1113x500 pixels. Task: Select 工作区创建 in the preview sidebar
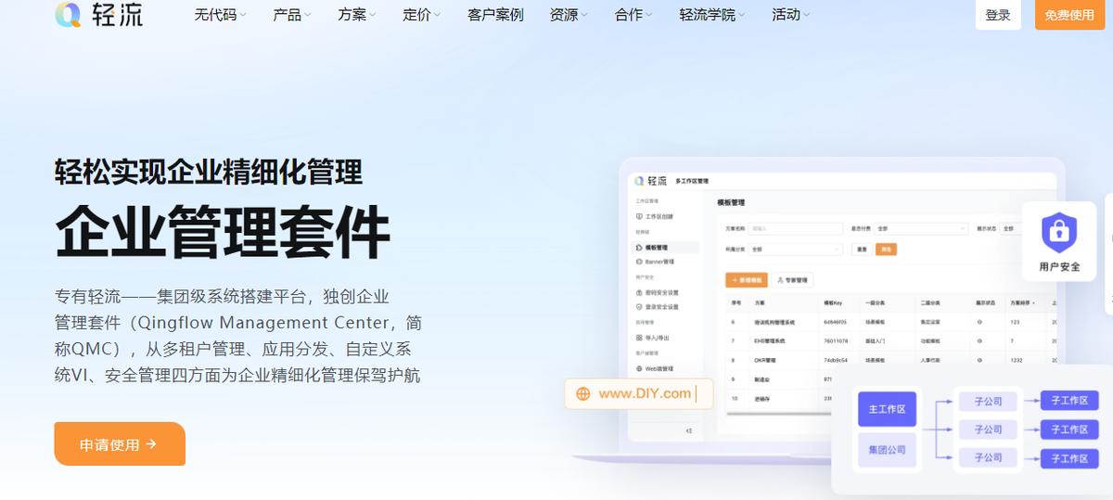(x=655, y=216)
